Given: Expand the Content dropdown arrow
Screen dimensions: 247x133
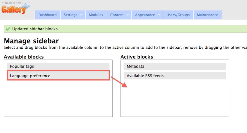Looking at the screenshot, I should coord(128,15).
